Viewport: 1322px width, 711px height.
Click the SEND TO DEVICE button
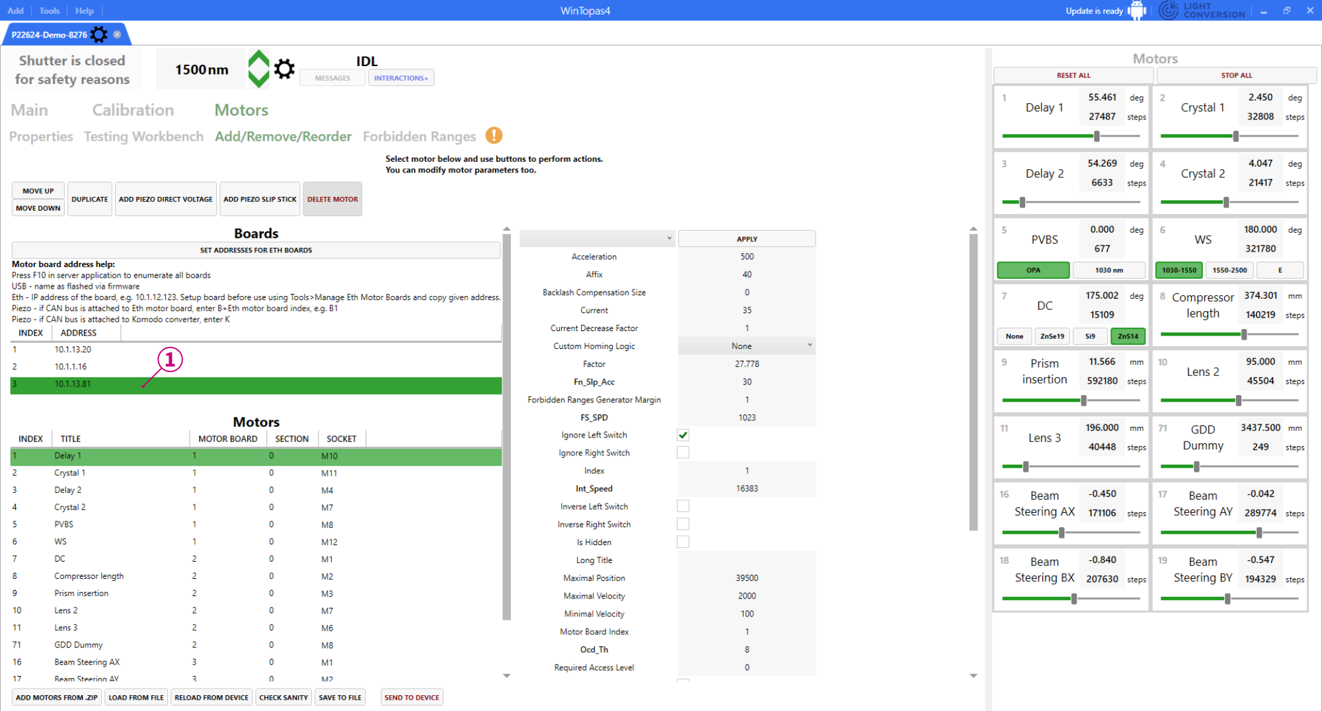point(411,697)
